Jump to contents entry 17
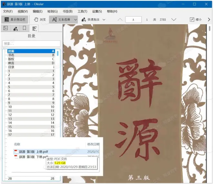The width and height of the screenshot is (213, 184). coord(31,135)
